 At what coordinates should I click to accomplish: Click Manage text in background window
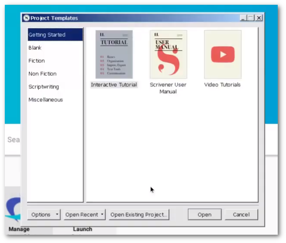click(19, 229)
